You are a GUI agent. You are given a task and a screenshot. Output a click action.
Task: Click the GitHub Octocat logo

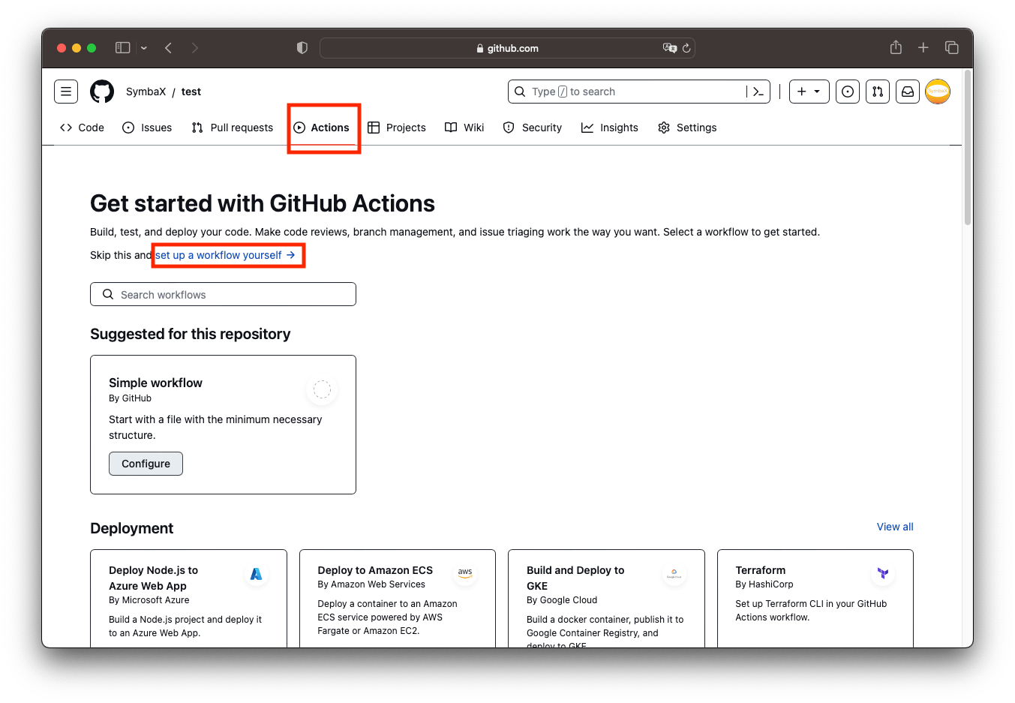pyautogui.click(x=102, y=92)
